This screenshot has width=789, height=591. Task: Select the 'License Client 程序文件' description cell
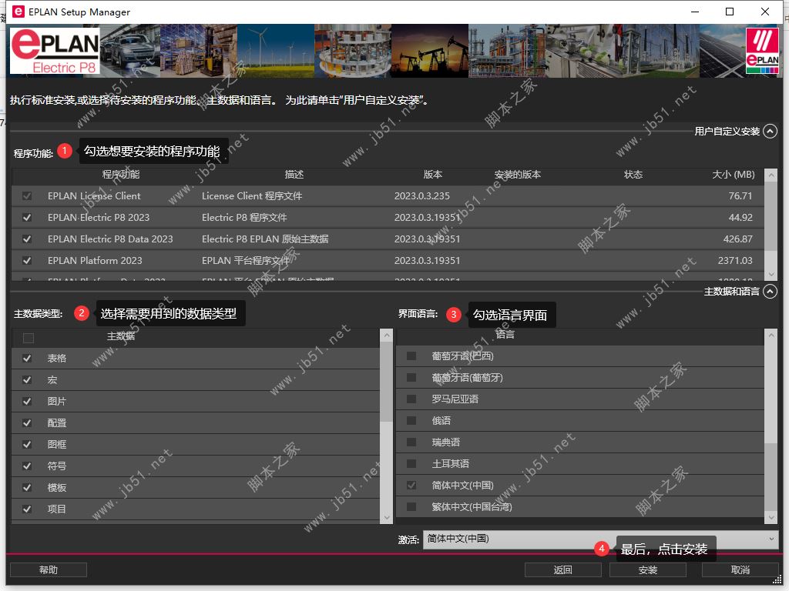point(252,196)
